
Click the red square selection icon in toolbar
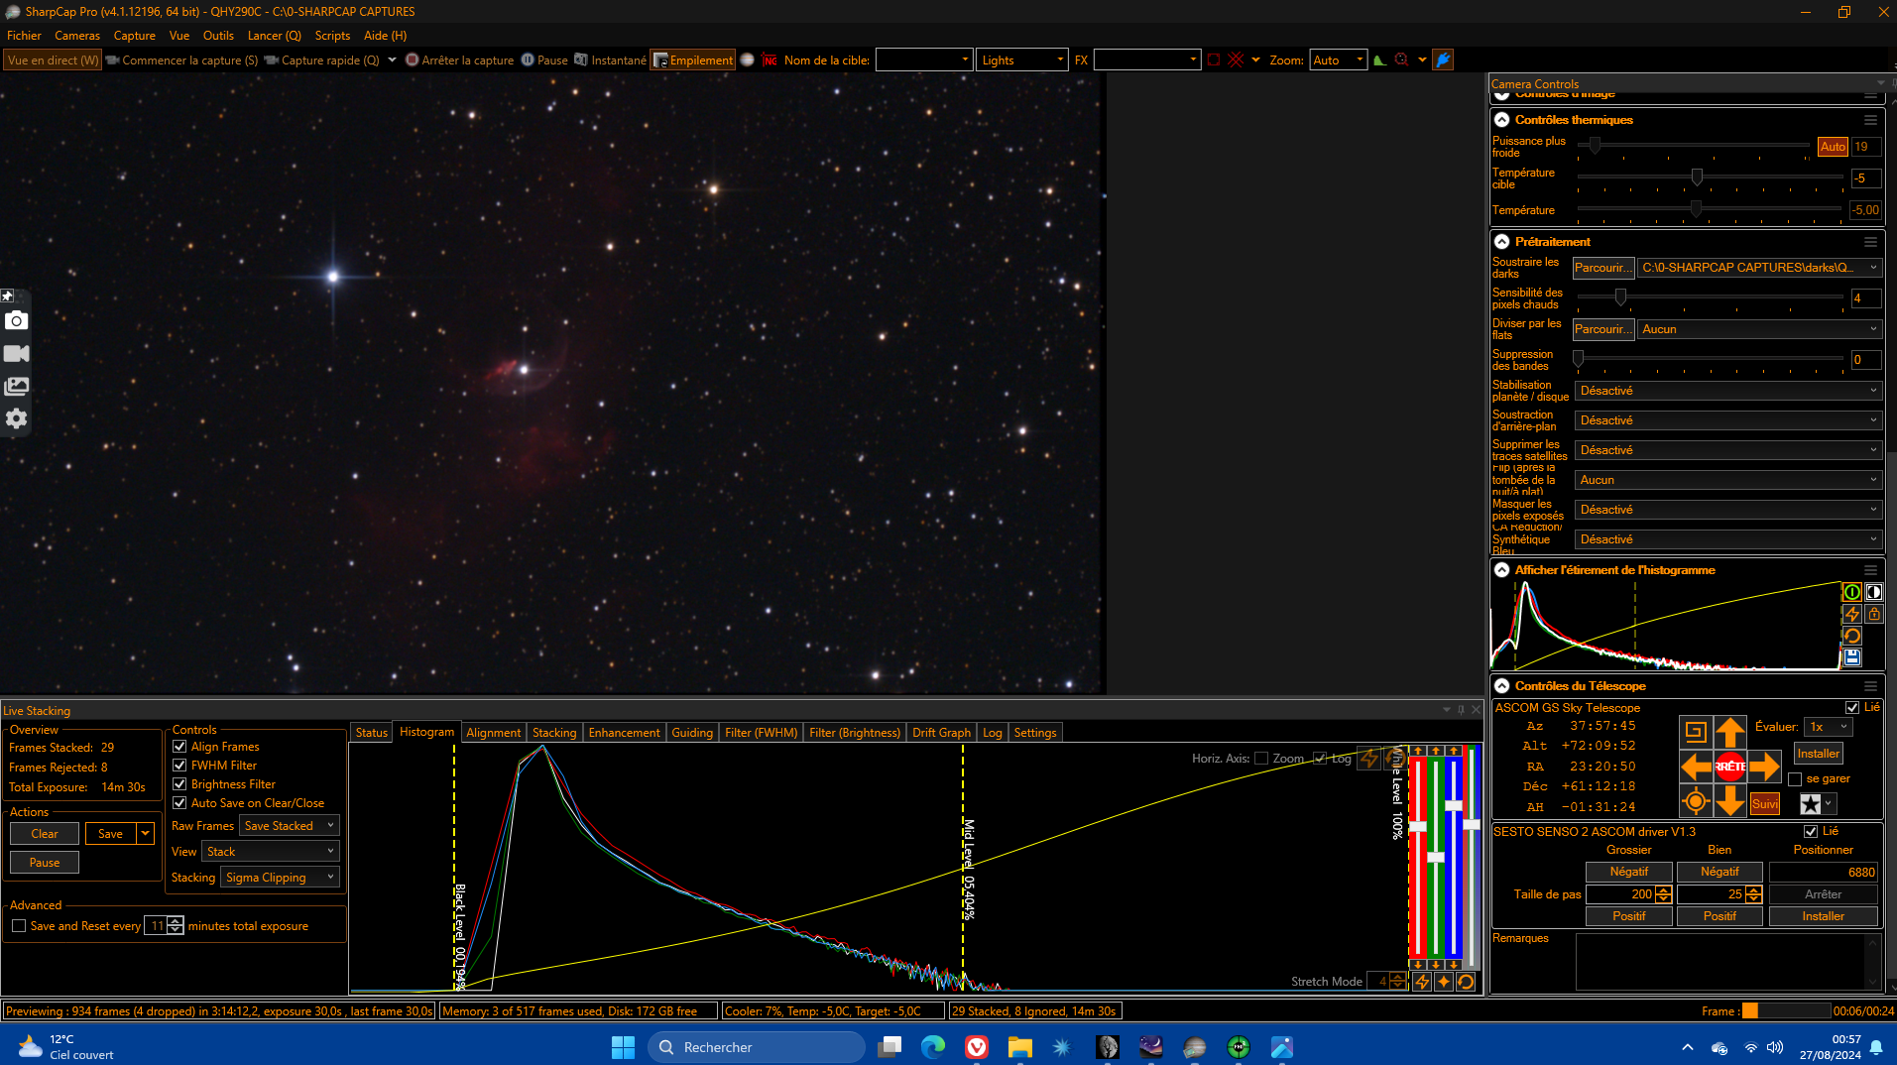pos(1213,59)
